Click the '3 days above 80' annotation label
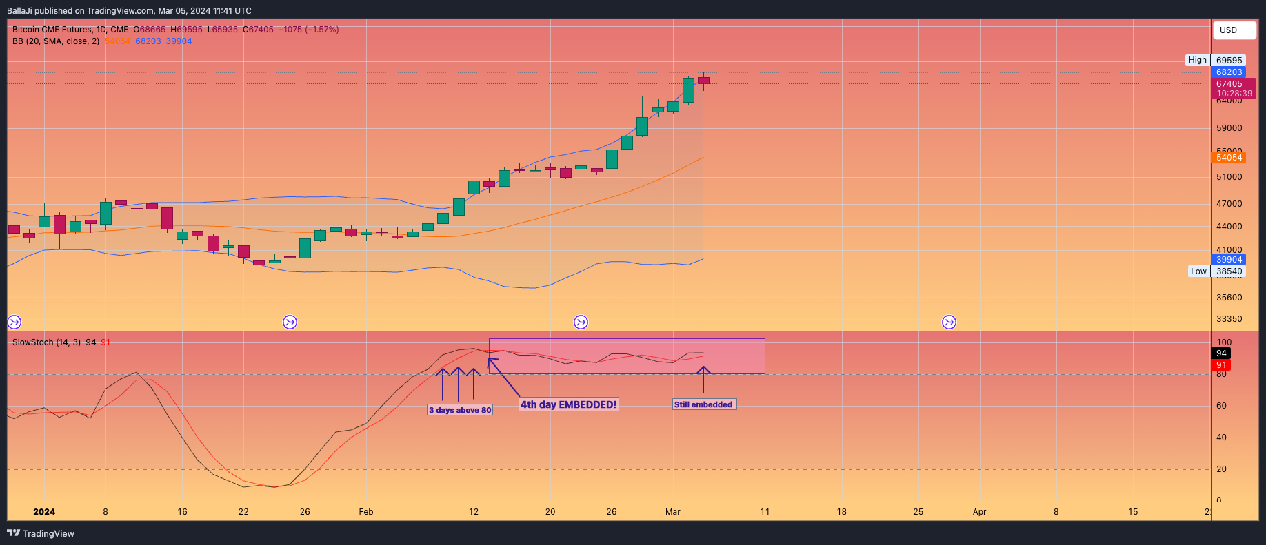This screenshot has width=1266, height=545. (460, 410)
